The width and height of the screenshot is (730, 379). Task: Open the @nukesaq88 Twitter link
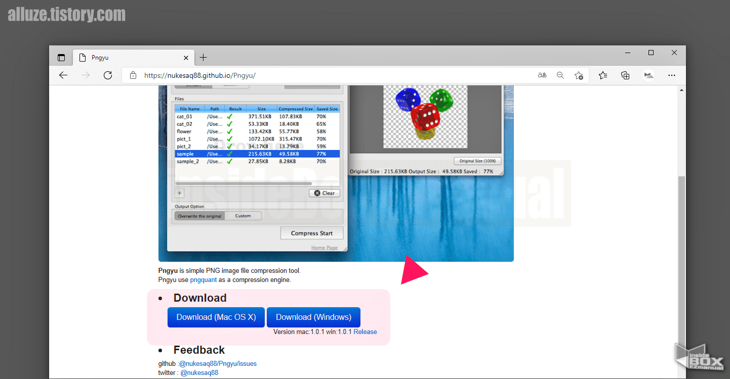coord(199,373)
